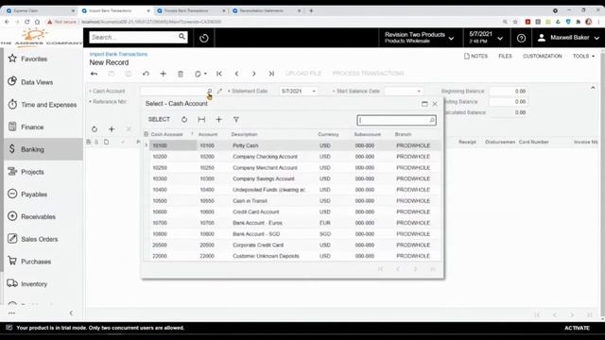The width and height of the screenshot is (605, 340).
Task: Add new cash account in lookup dialog
Action: (218, 120)
